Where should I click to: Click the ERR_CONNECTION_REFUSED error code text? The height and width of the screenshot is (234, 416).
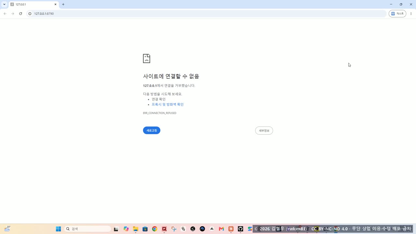pyautogui.click(x=160, y=113)
